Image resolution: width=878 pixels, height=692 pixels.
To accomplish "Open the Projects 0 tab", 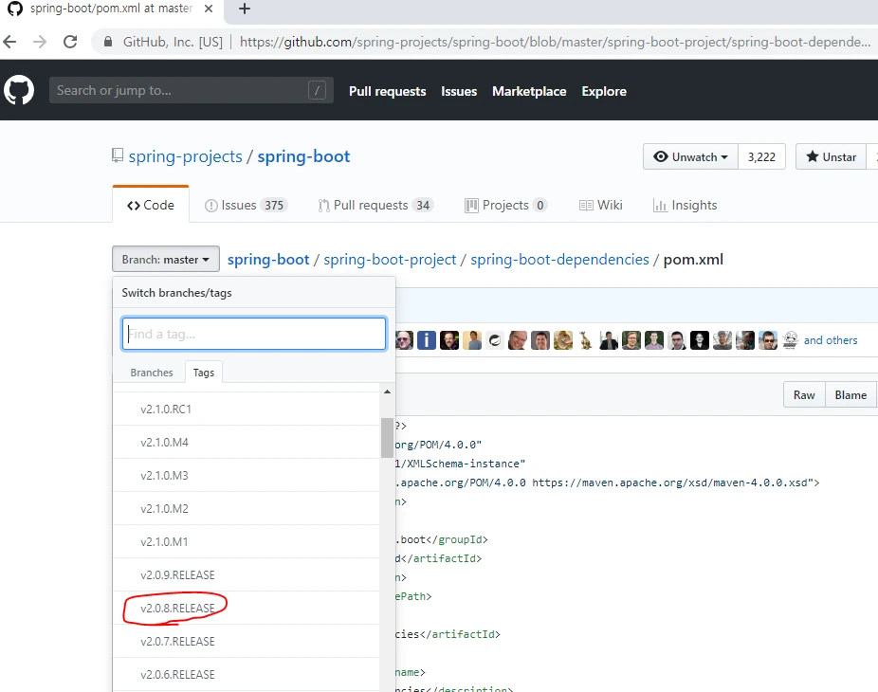I will [505, 205].
